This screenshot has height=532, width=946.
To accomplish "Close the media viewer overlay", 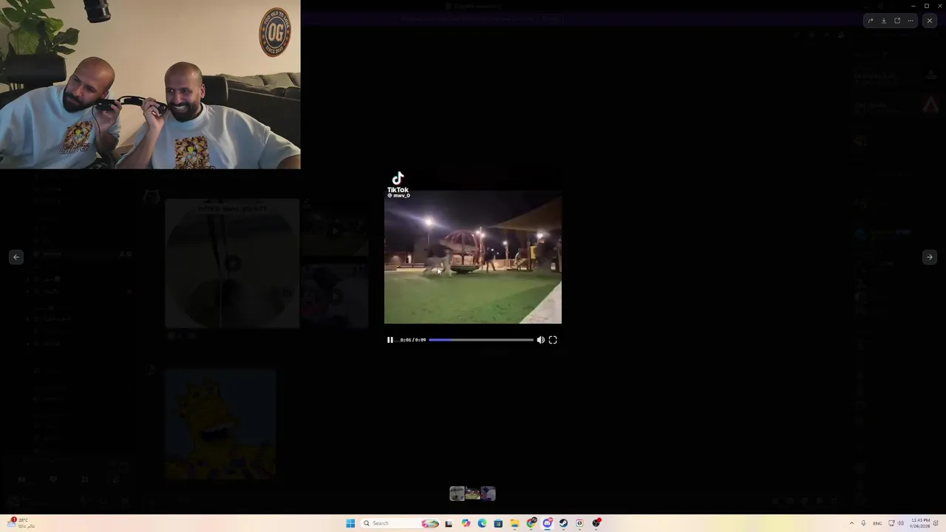I will (x=930, y=21).
